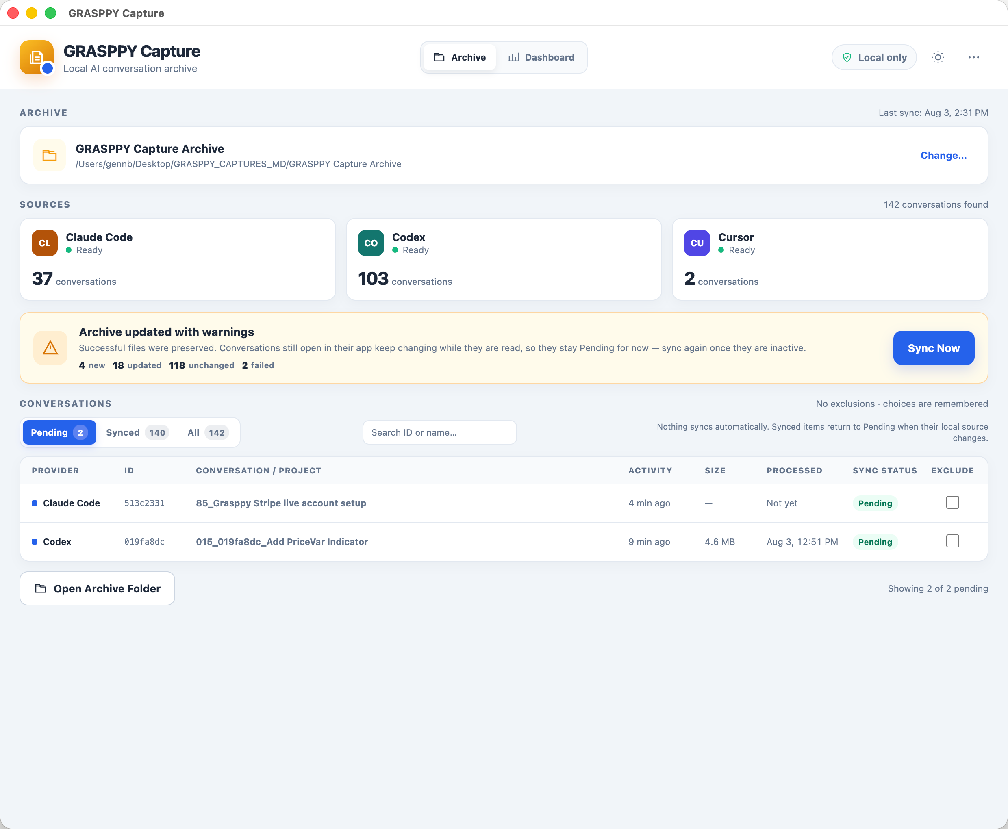The width and height of the screenshot is (1008, 829).
Task: Click the 142 conversations found text
Action: point(935,204)
